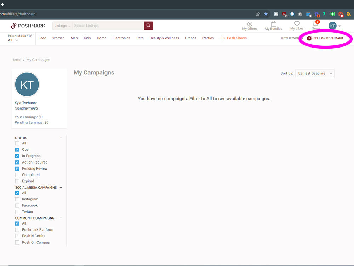Click the blue bookmark star icon

tap(266, 14)
